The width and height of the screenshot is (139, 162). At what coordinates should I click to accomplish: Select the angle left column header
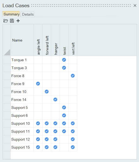point(38,40)
